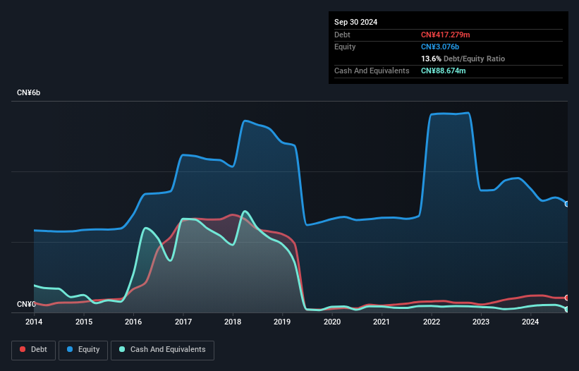
Task: Click the CN¥88.674m cash value
Action: (x=443, y=71)
